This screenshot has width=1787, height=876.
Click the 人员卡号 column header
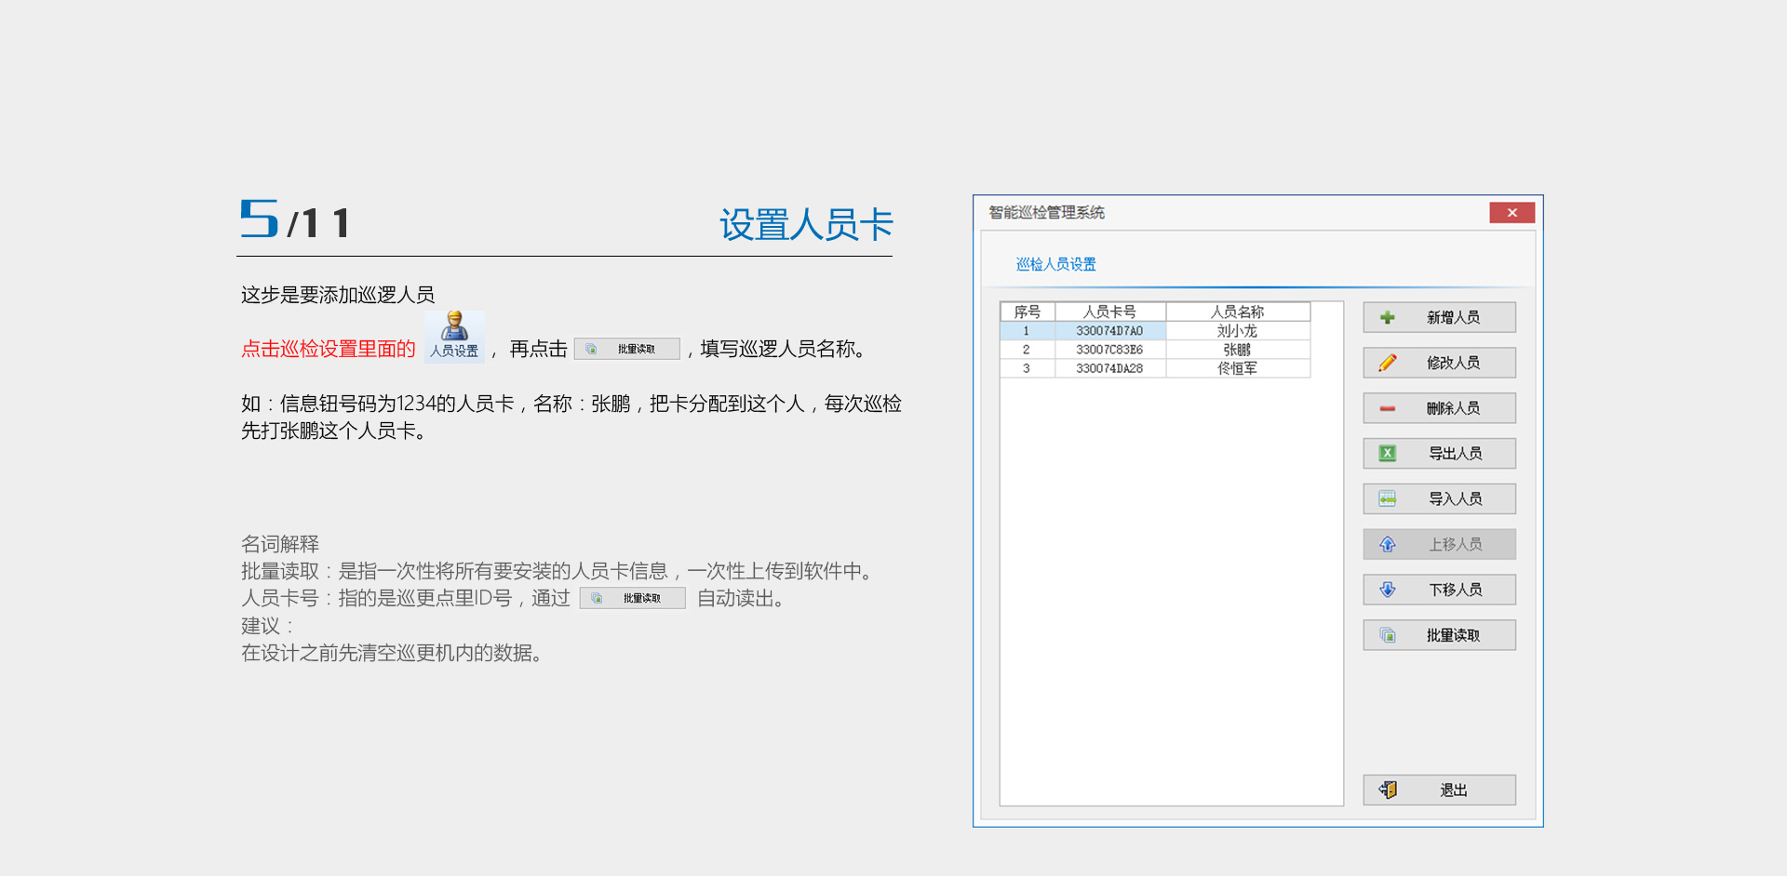coord(1109,312)
